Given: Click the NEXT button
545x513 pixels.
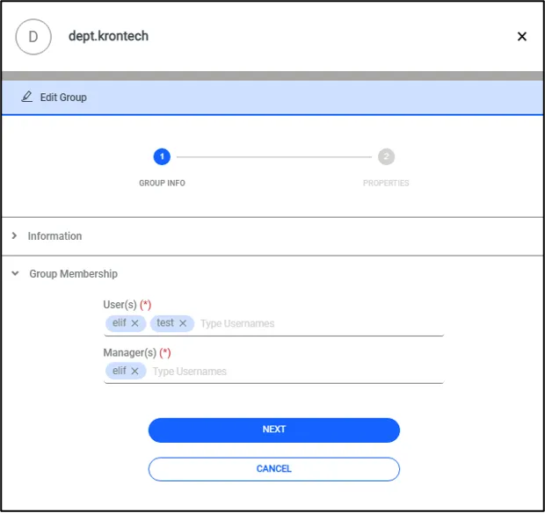Looking at the screenshot, I should coord(274,430).
